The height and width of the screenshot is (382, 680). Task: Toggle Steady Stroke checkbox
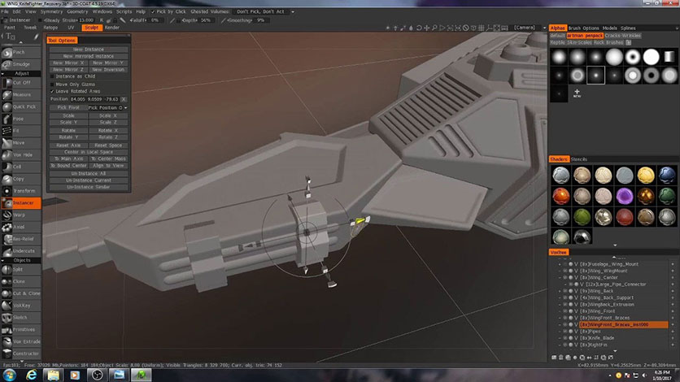click(41, 20)
